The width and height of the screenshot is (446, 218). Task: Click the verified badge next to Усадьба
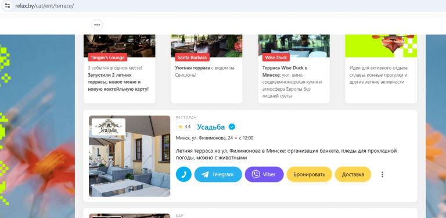point(232,127)
